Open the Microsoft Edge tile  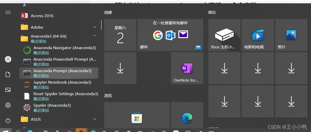[x=187, y=115]
